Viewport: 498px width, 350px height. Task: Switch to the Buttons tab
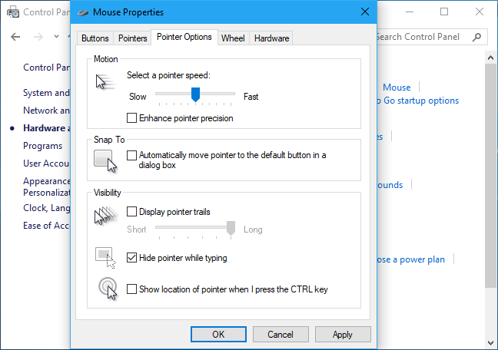point(95,38)
